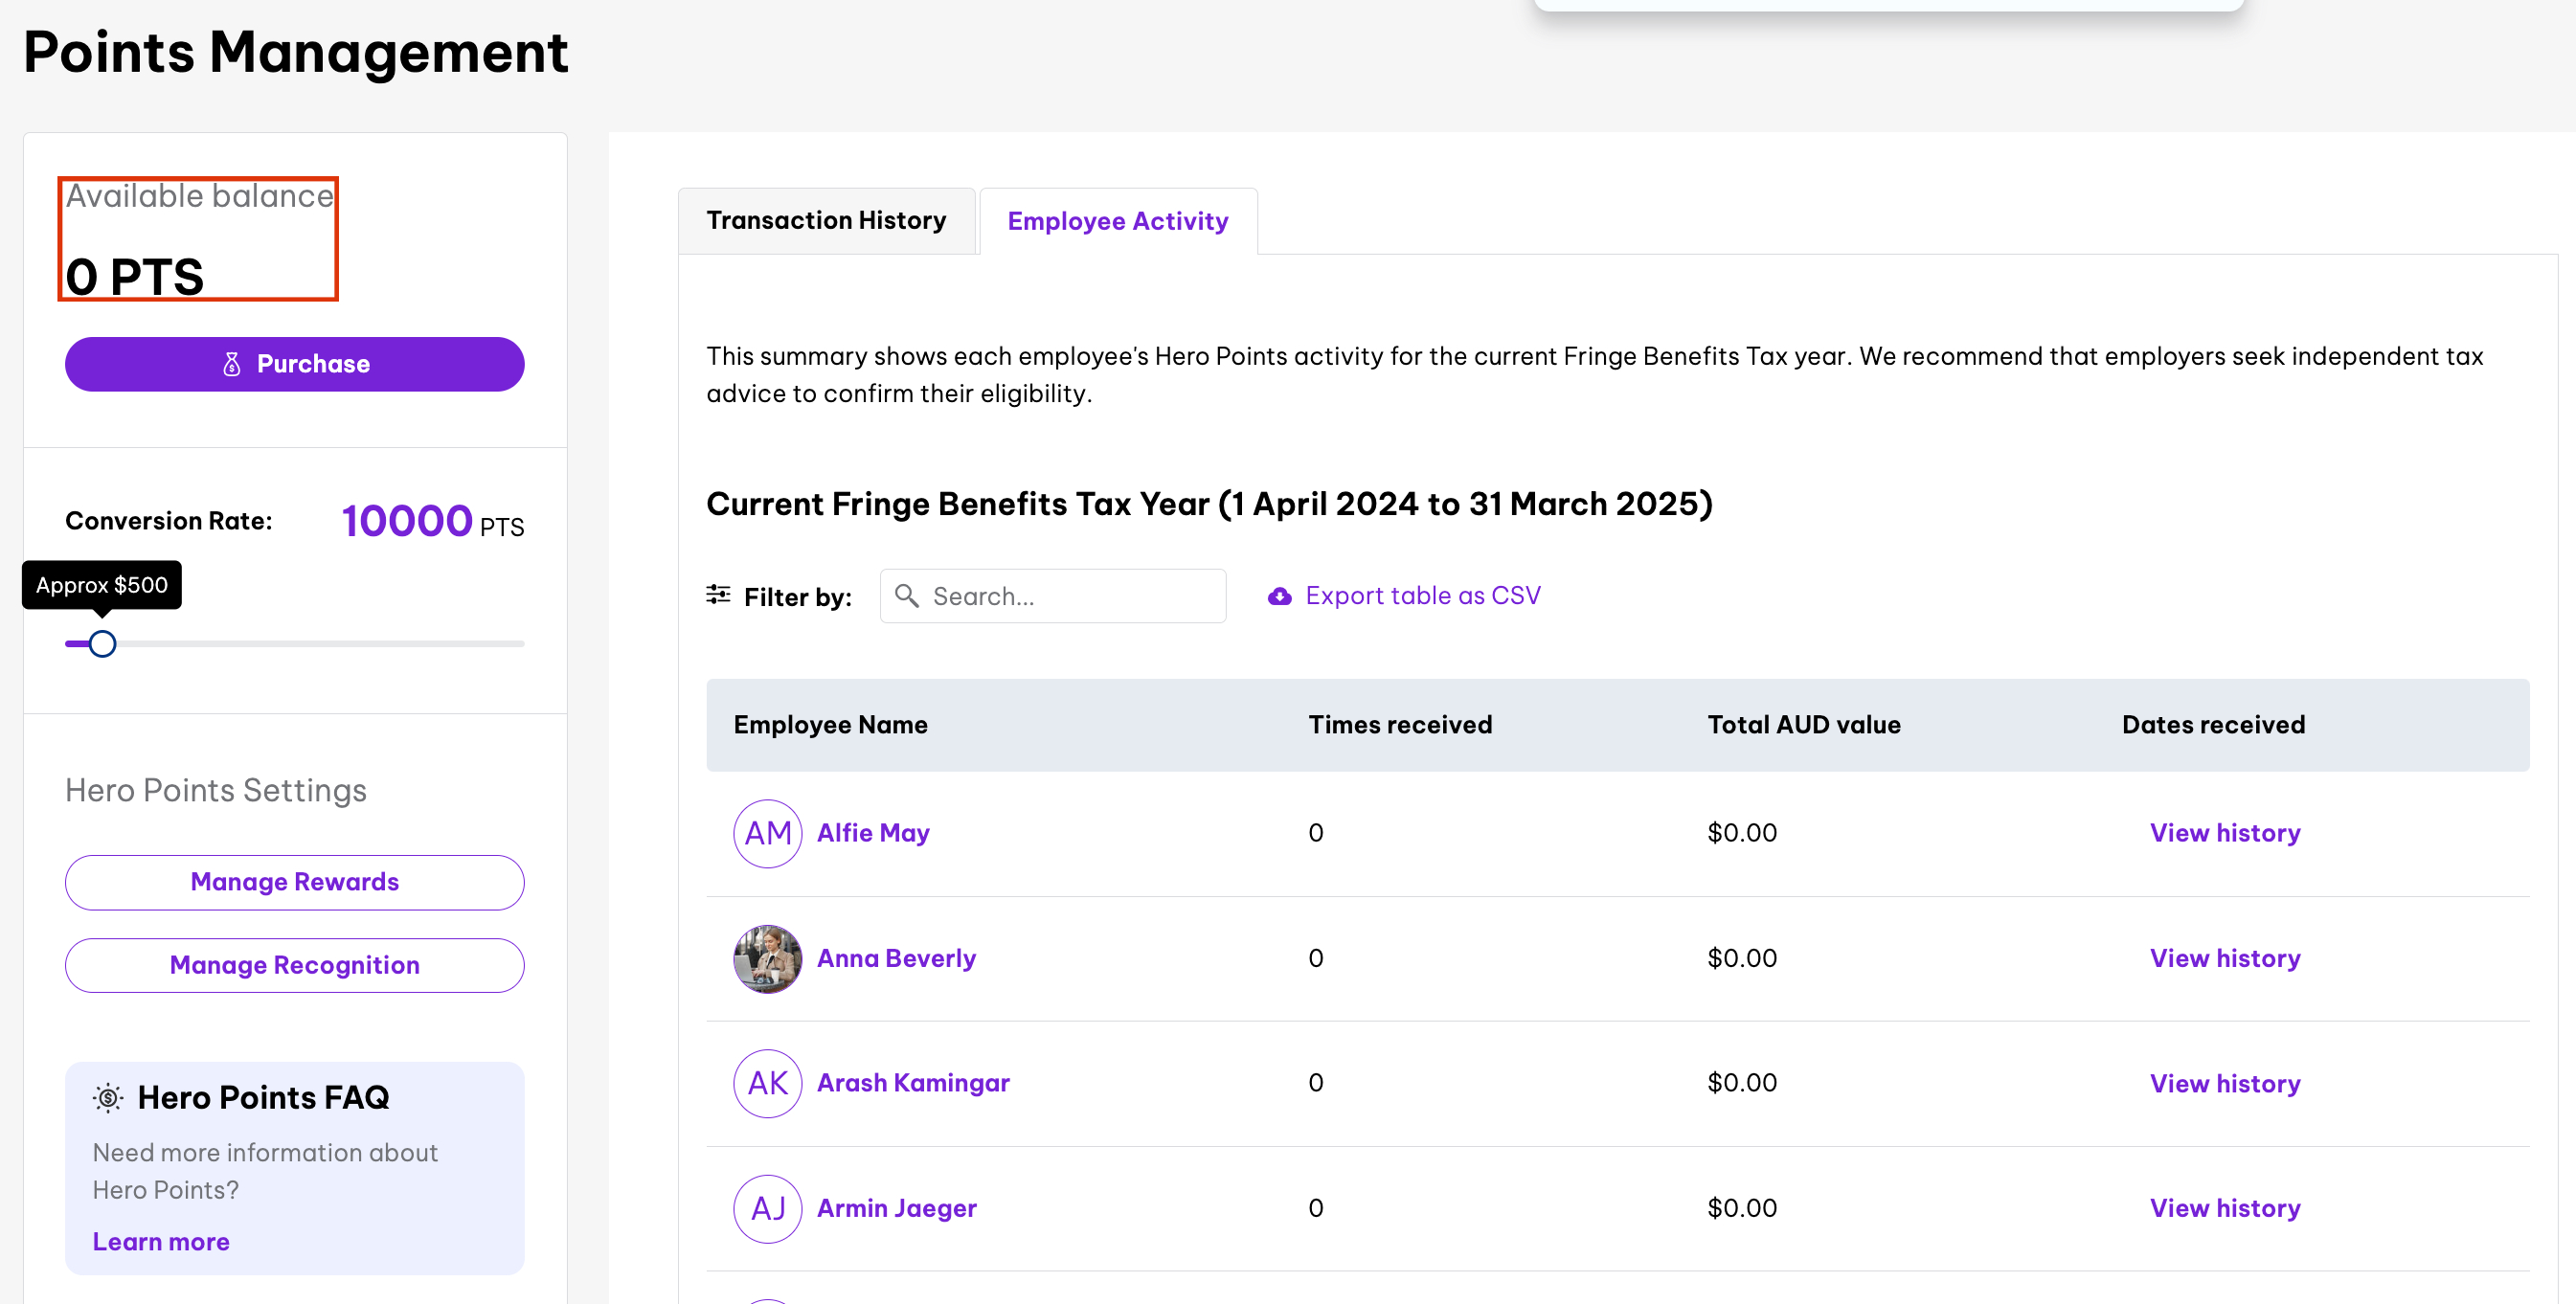Viewport: 2576px width, 1304px height.
Task: Open Anna Beverly's name link
Action: [896, 958]
